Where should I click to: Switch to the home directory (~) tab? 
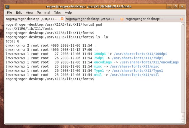pos(155,19)
